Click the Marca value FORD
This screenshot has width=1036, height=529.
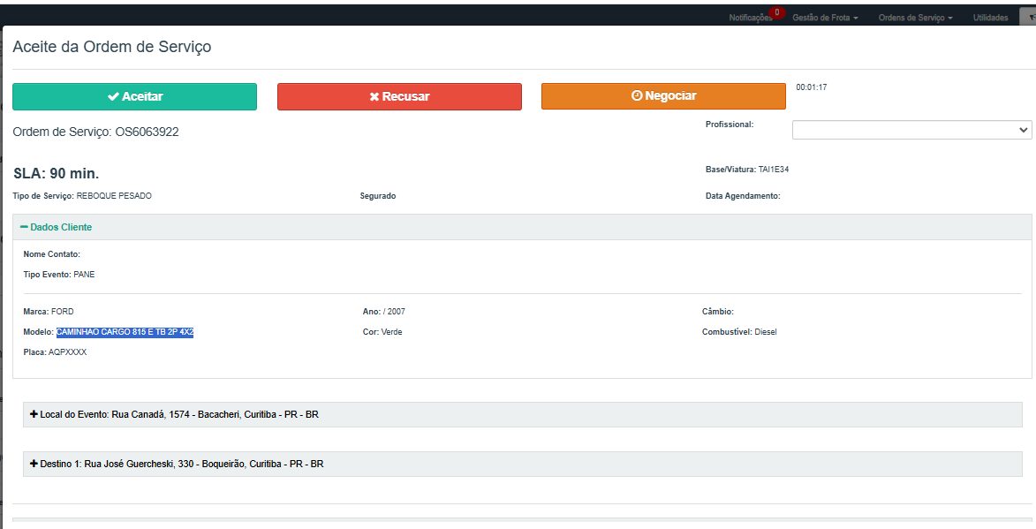pyautogui.click(x=64, y=312)
